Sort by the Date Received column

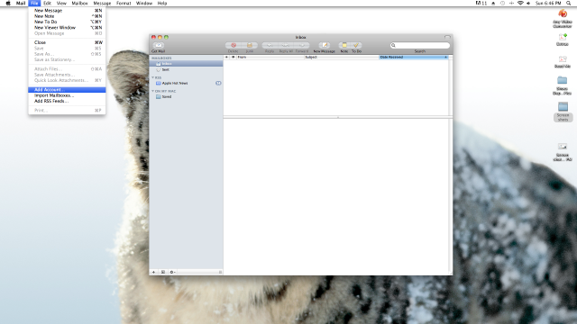[x=413, y=58]
